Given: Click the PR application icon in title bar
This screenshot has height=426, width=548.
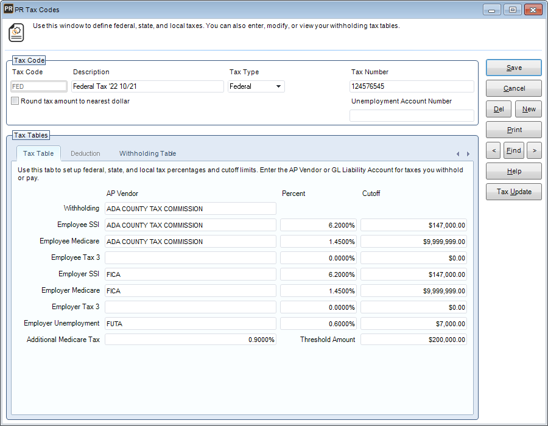Looking at the screenshot, I should pos(9,10).
